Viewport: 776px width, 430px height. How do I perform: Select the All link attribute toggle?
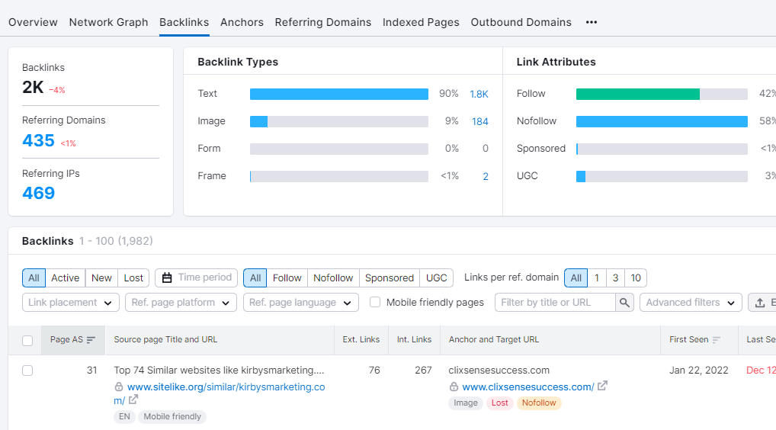click(255, 278)
